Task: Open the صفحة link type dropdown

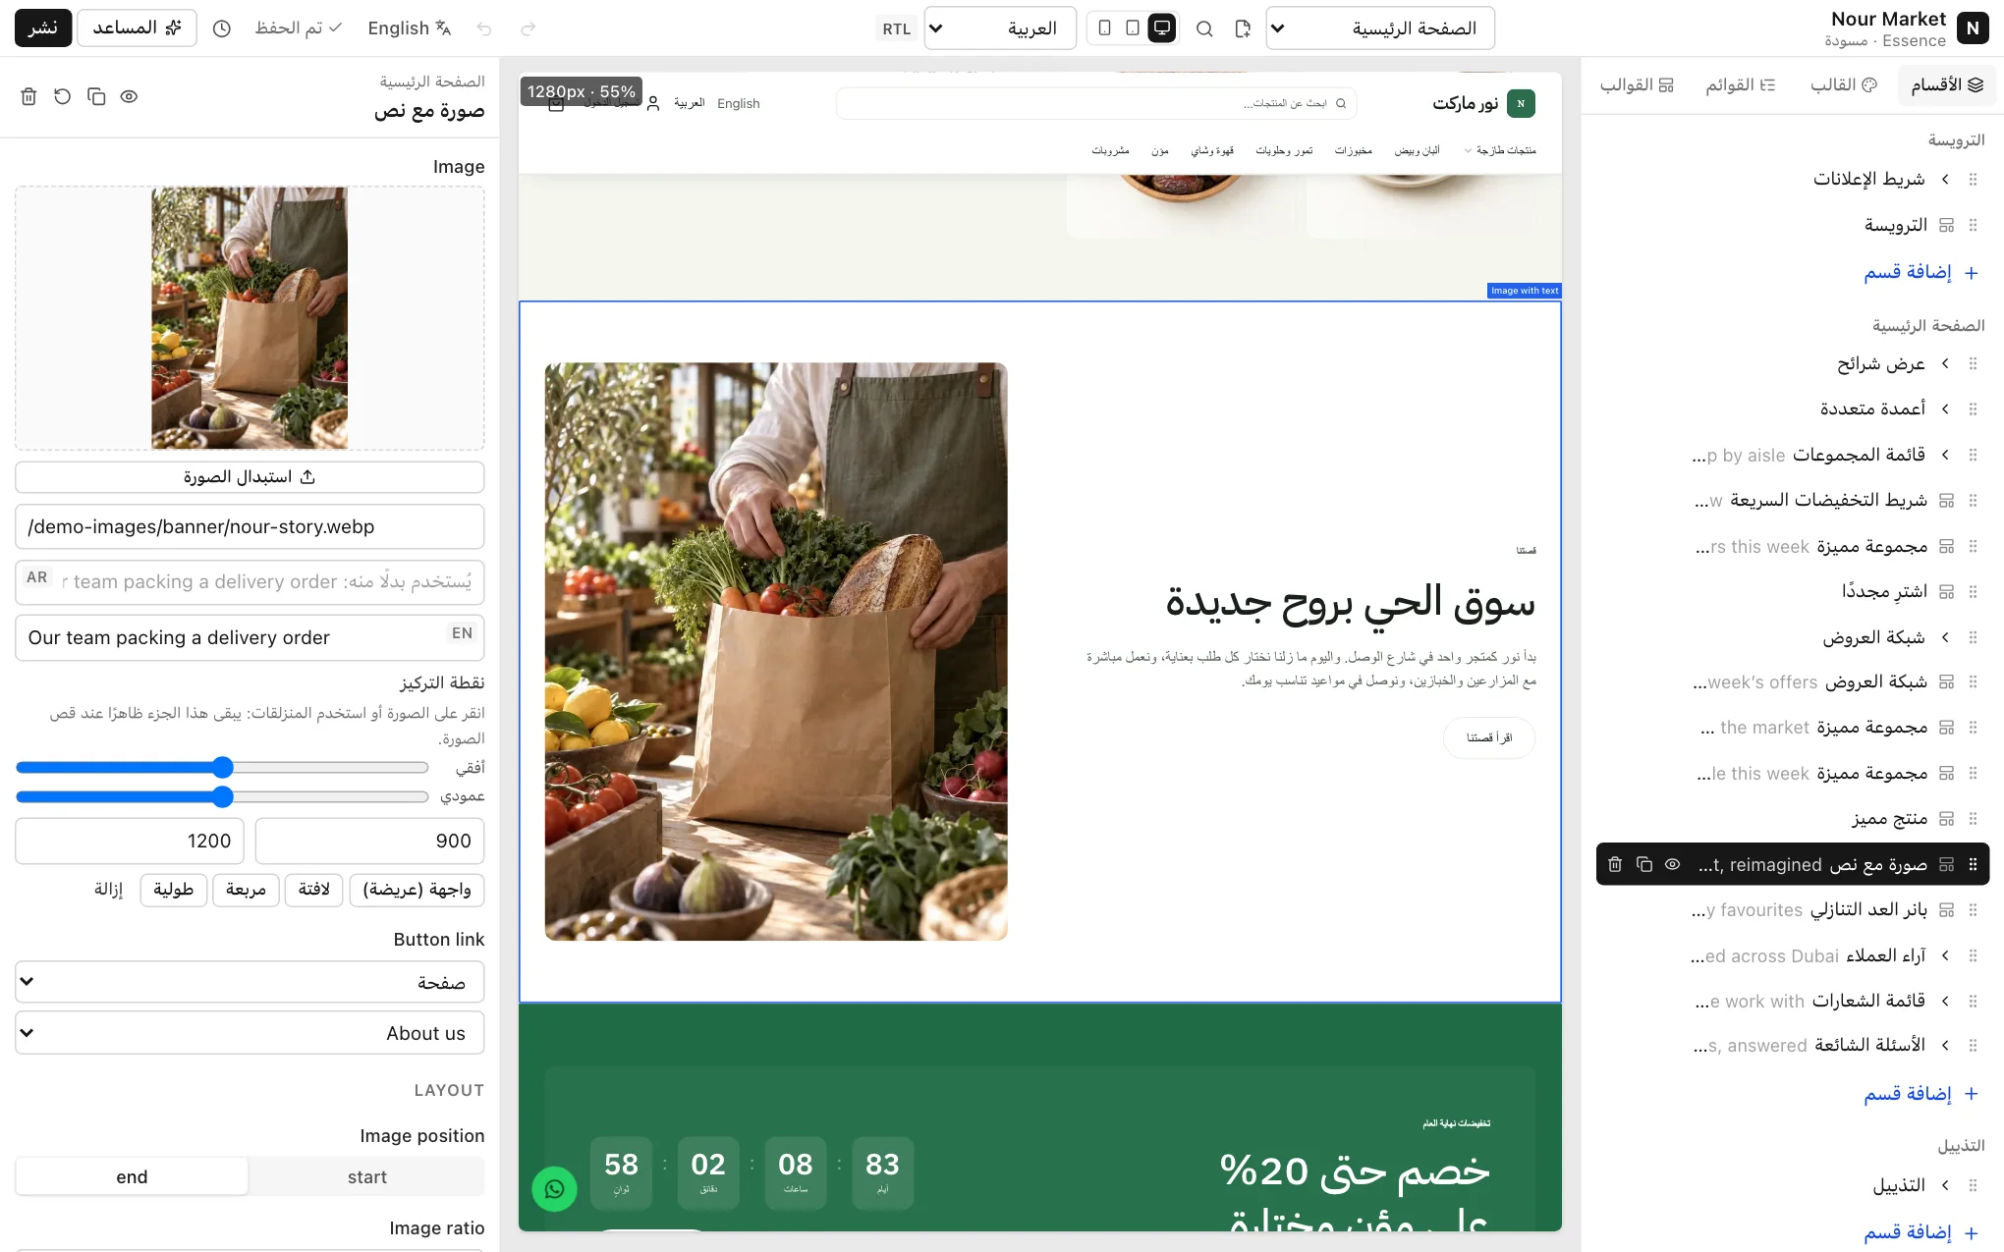Action: 250,982
